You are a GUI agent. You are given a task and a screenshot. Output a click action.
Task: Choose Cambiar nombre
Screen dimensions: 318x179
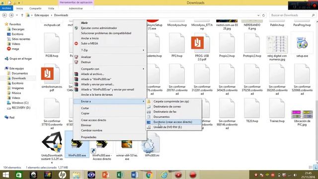pyautogui.click(x=110, y=130)
